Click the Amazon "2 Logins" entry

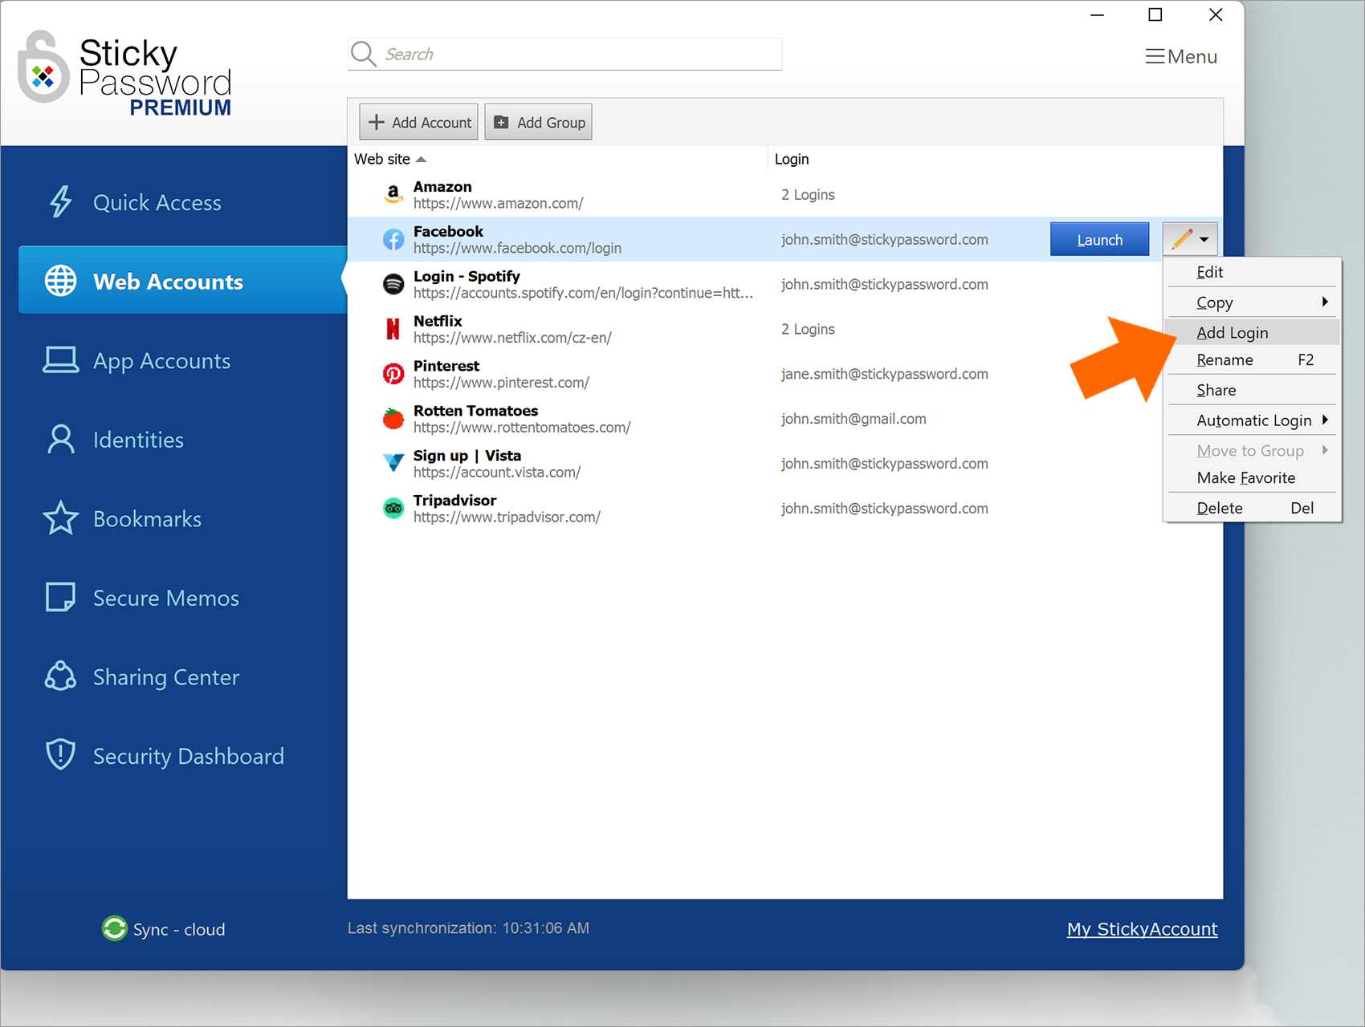808,194
